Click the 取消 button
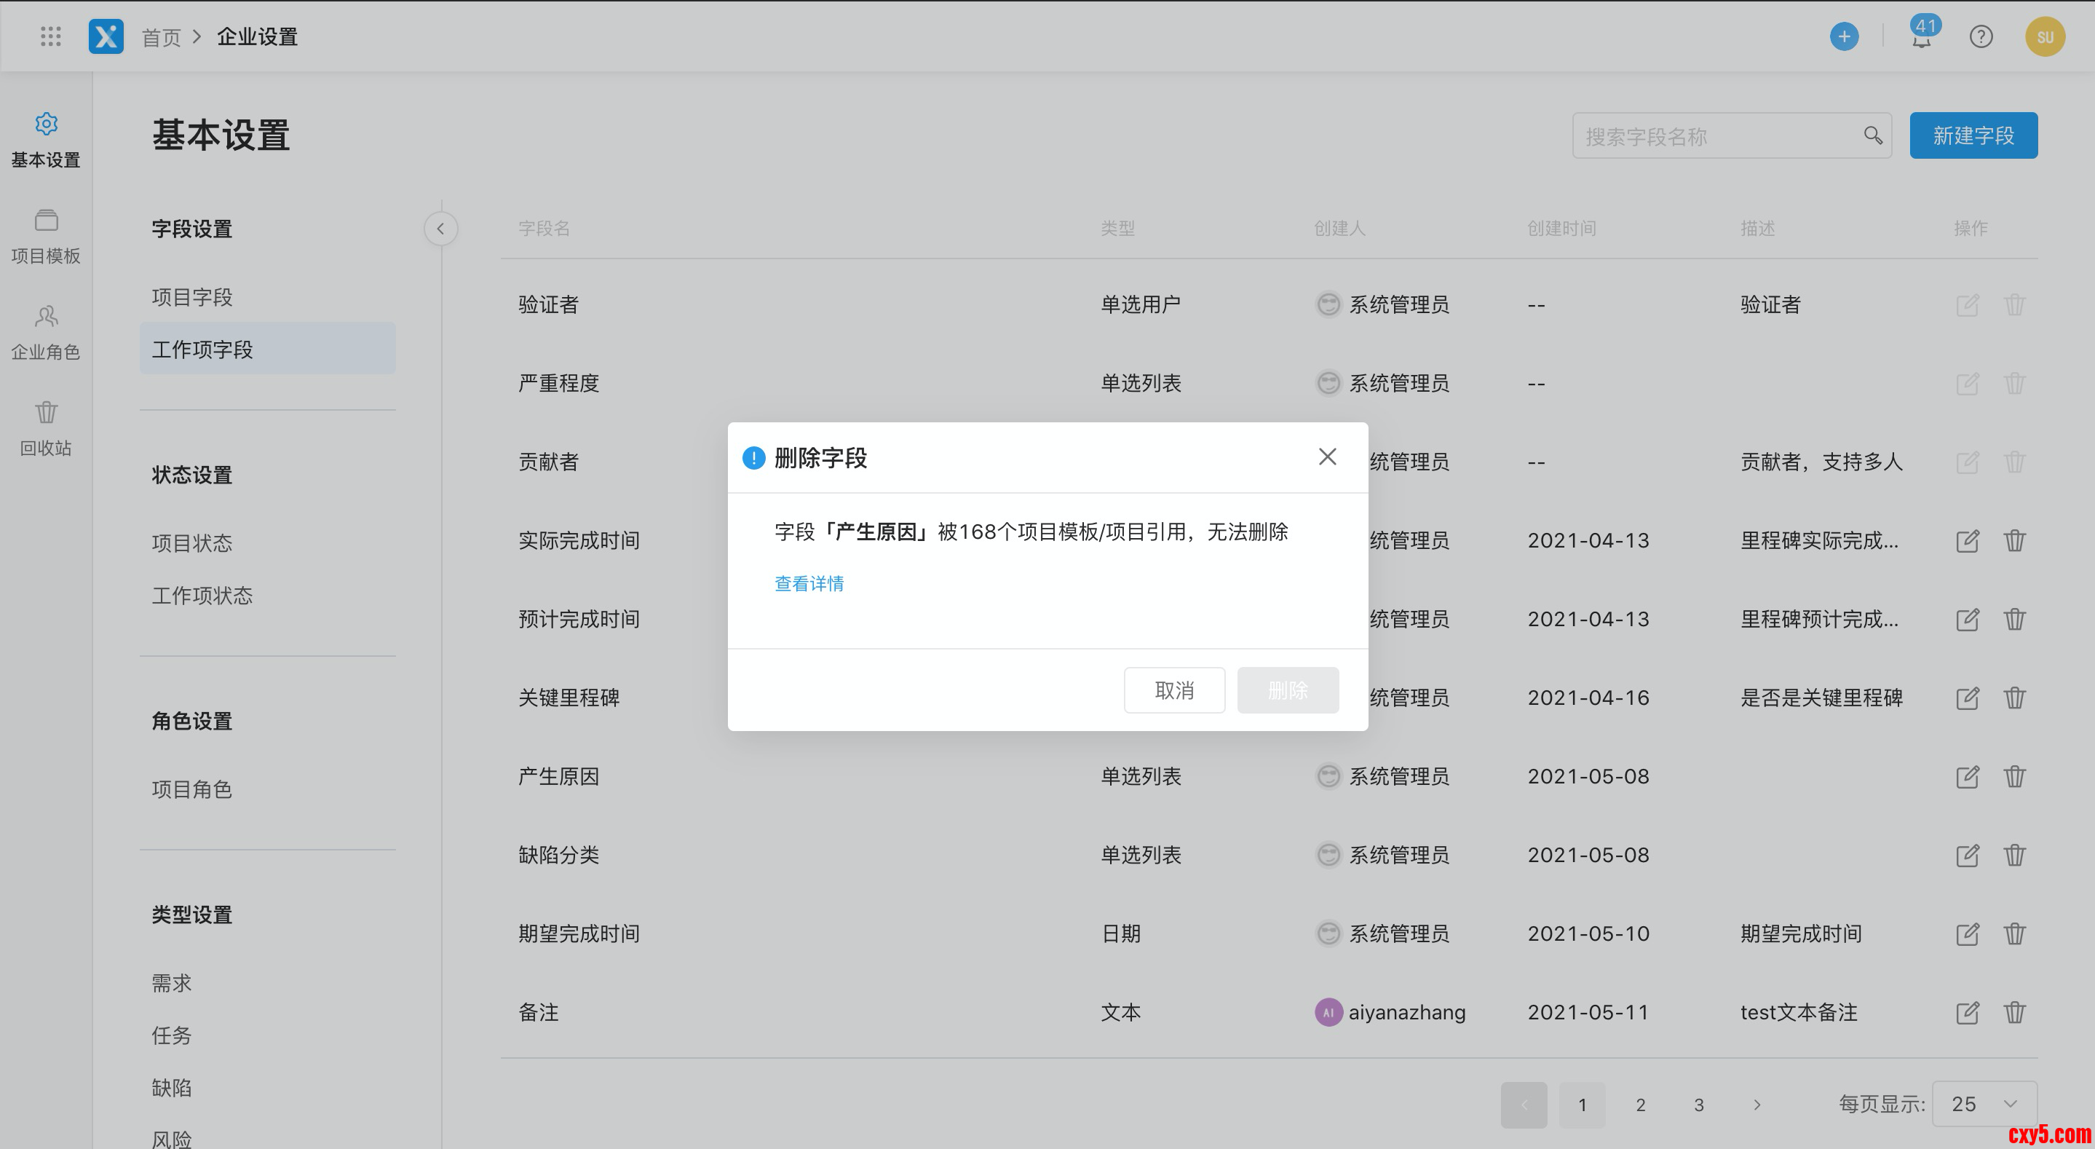Image resolution: width=2095 pixels, height=1149 pixels. click(1173, 690)
